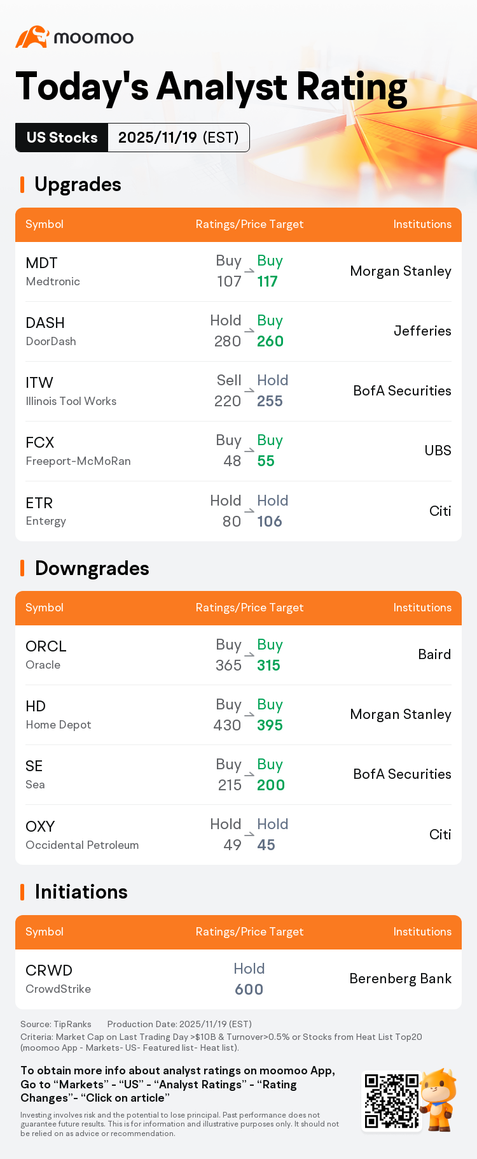The width and height of the screenshot is (477, 1159).
Task: Click the orange marker beside Upgrades
Action: [22, 185]
